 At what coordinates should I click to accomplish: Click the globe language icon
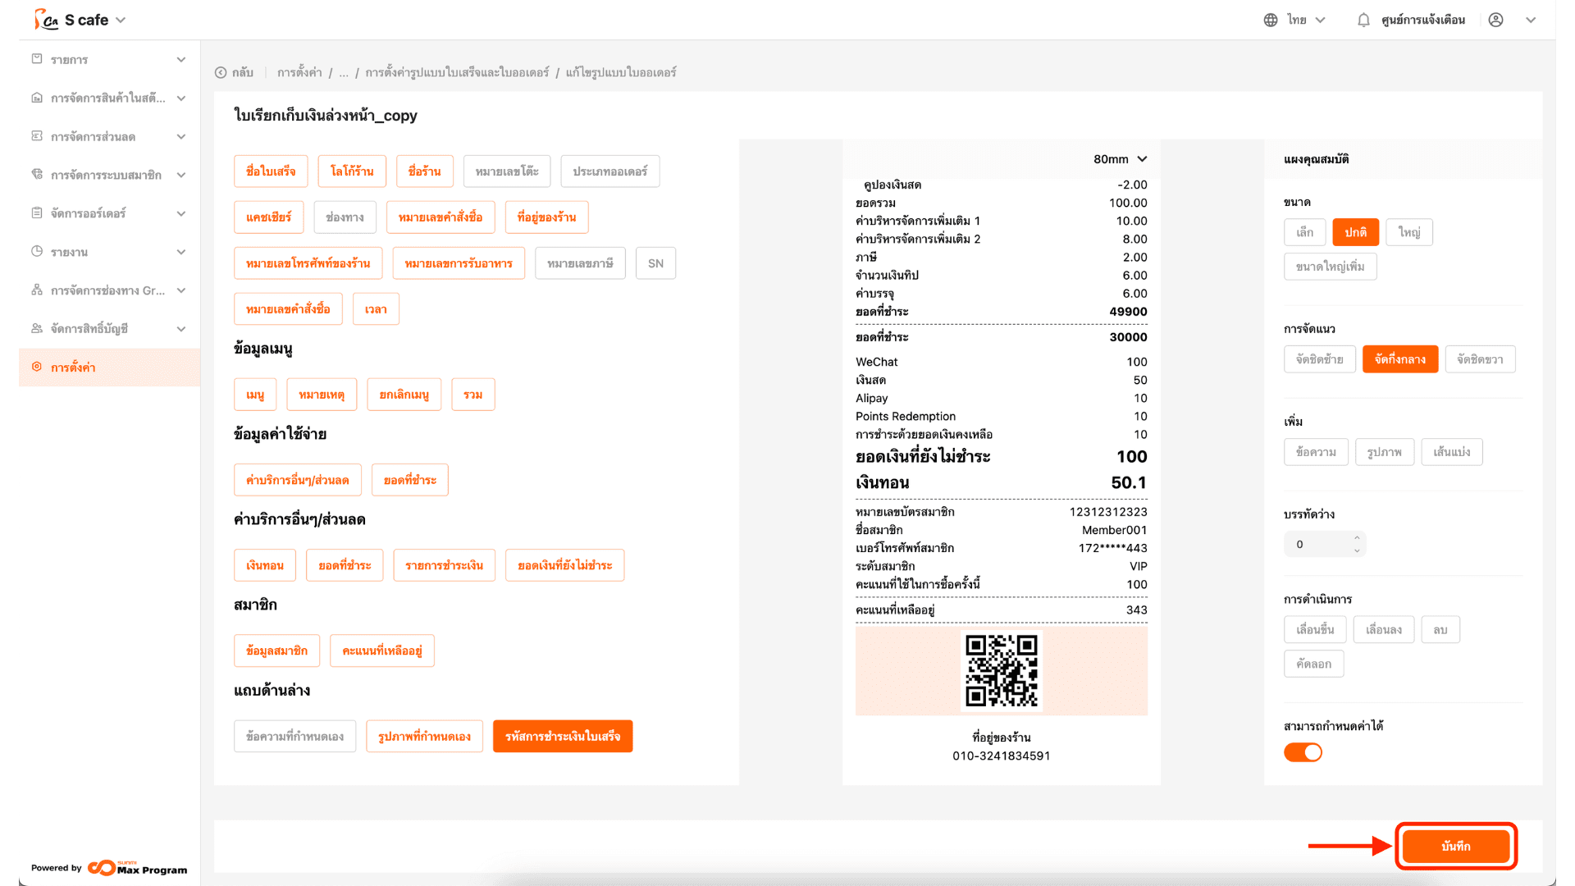[x=1270, y=20]
